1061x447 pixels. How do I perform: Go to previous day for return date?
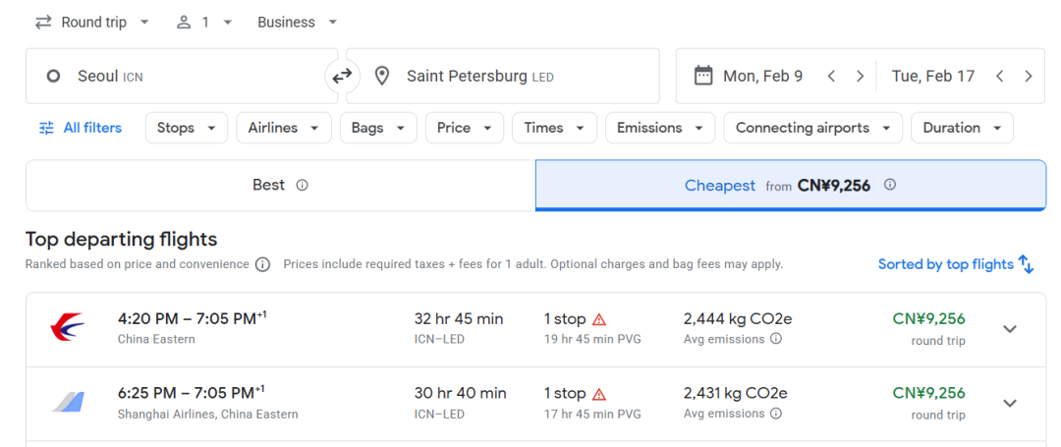(x=999, y=76)
